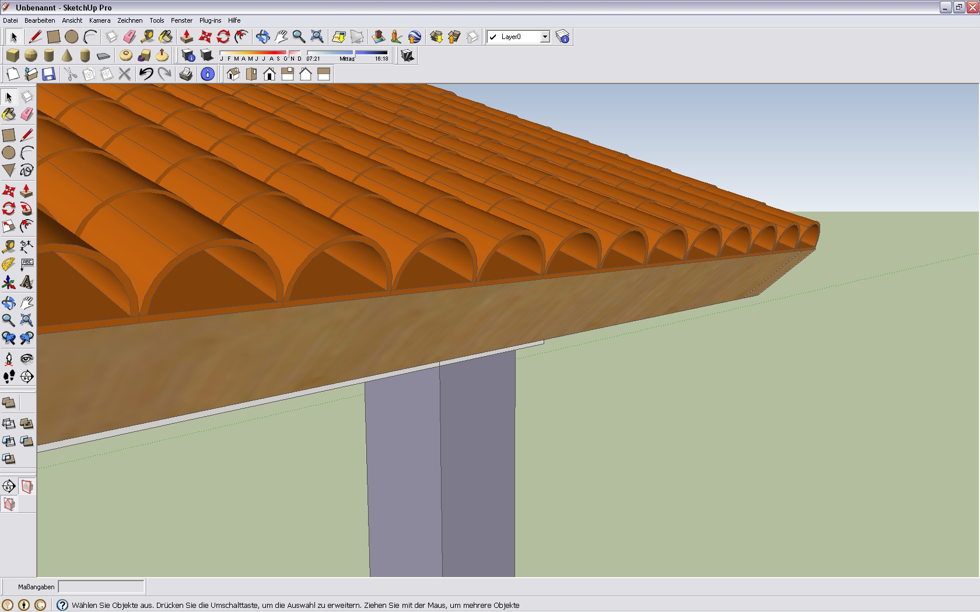
Task: Select the Walk footprints tool
Action: point(9,377)
